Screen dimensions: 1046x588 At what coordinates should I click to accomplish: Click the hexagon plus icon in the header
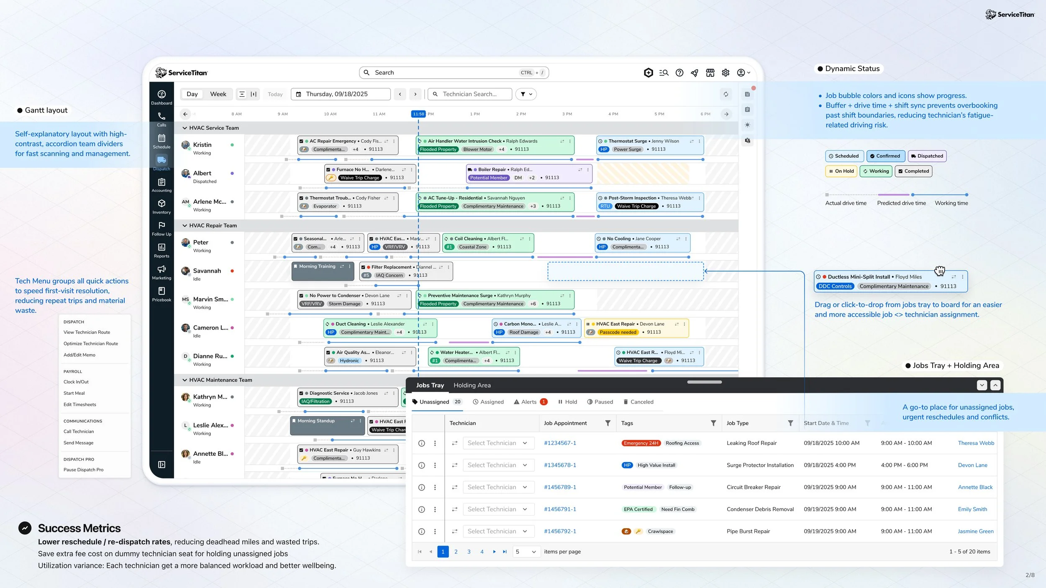(x=649, y=73)
